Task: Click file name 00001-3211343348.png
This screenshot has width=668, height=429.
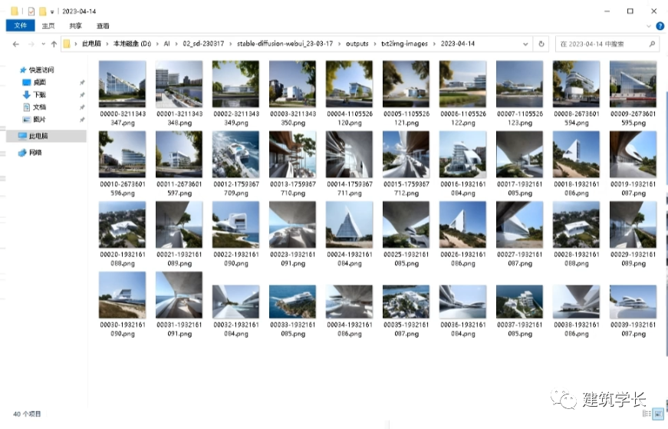Action: pos(179,118)
